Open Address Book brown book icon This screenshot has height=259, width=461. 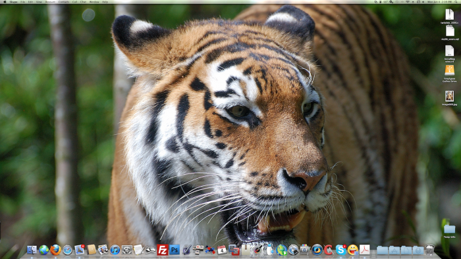[x=92, y=249]
